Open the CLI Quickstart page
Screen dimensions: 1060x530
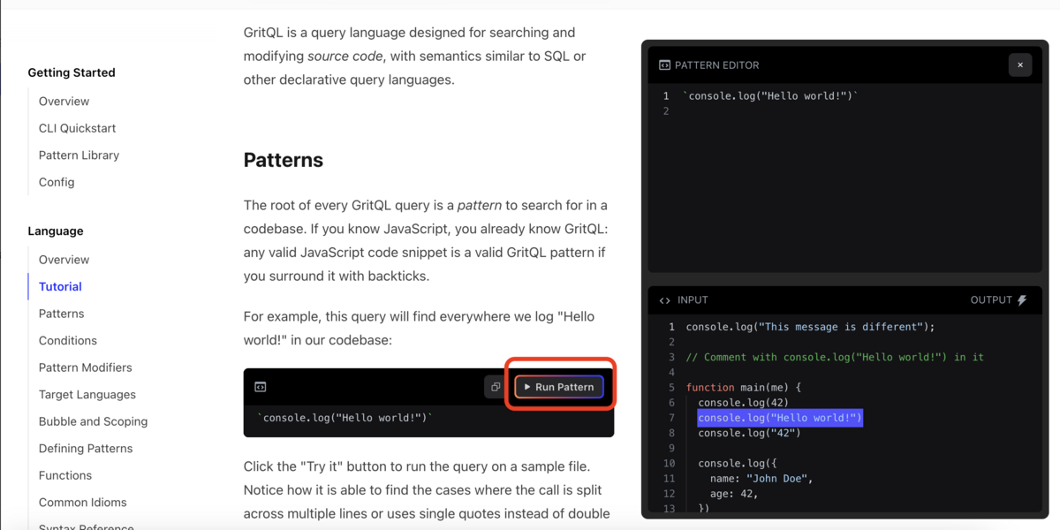[x=77, y=128]
